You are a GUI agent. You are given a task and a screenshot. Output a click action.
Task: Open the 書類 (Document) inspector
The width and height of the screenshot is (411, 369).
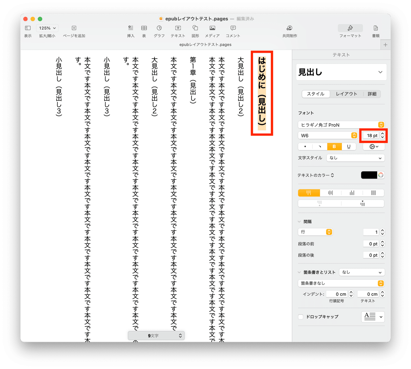tap(376, 28)
